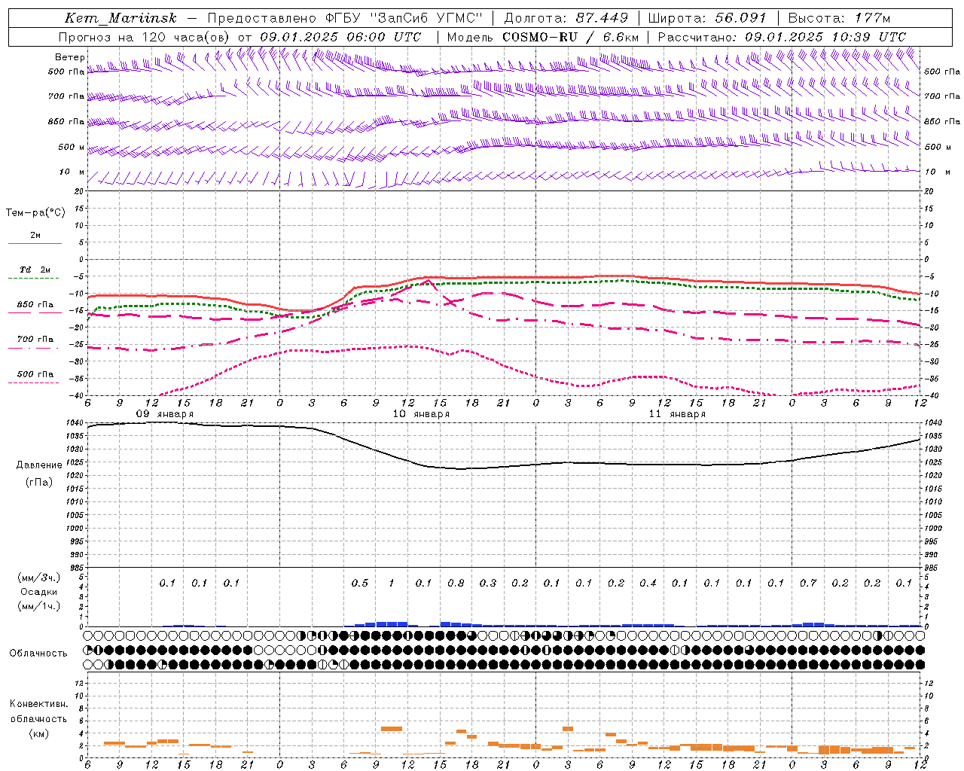Click the "850 гПа" temperature legend entry

35,305
